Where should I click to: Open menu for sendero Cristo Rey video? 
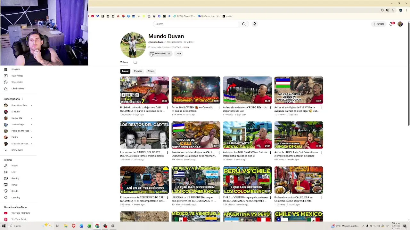pos(270,108)
